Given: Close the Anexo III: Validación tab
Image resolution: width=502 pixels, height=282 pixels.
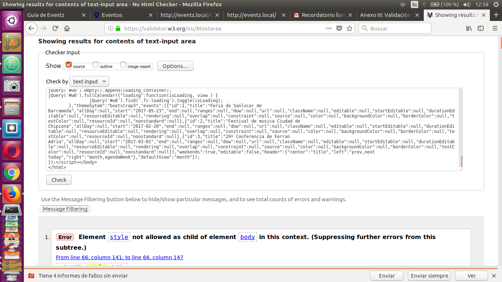Looking at the screenshot, I should (416, 15).
